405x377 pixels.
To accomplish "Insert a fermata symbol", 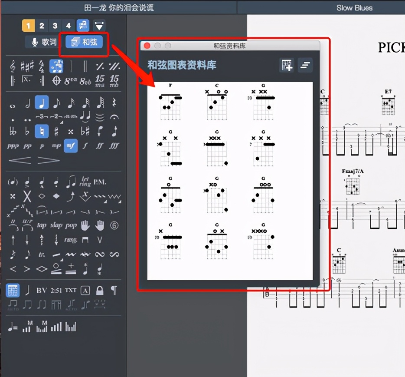I will [x=114, y=117].
